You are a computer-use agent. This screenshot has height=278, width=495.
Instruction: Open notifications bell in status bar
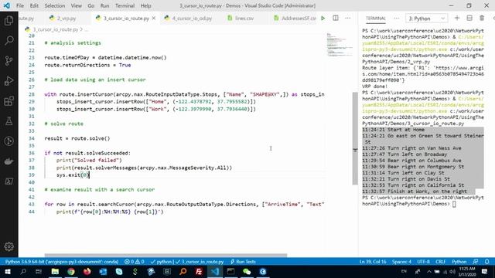coord(486,262)
